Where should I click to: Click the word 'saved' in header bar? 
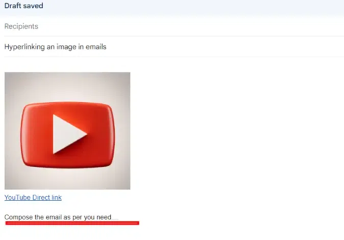click(x=33, y=6)
